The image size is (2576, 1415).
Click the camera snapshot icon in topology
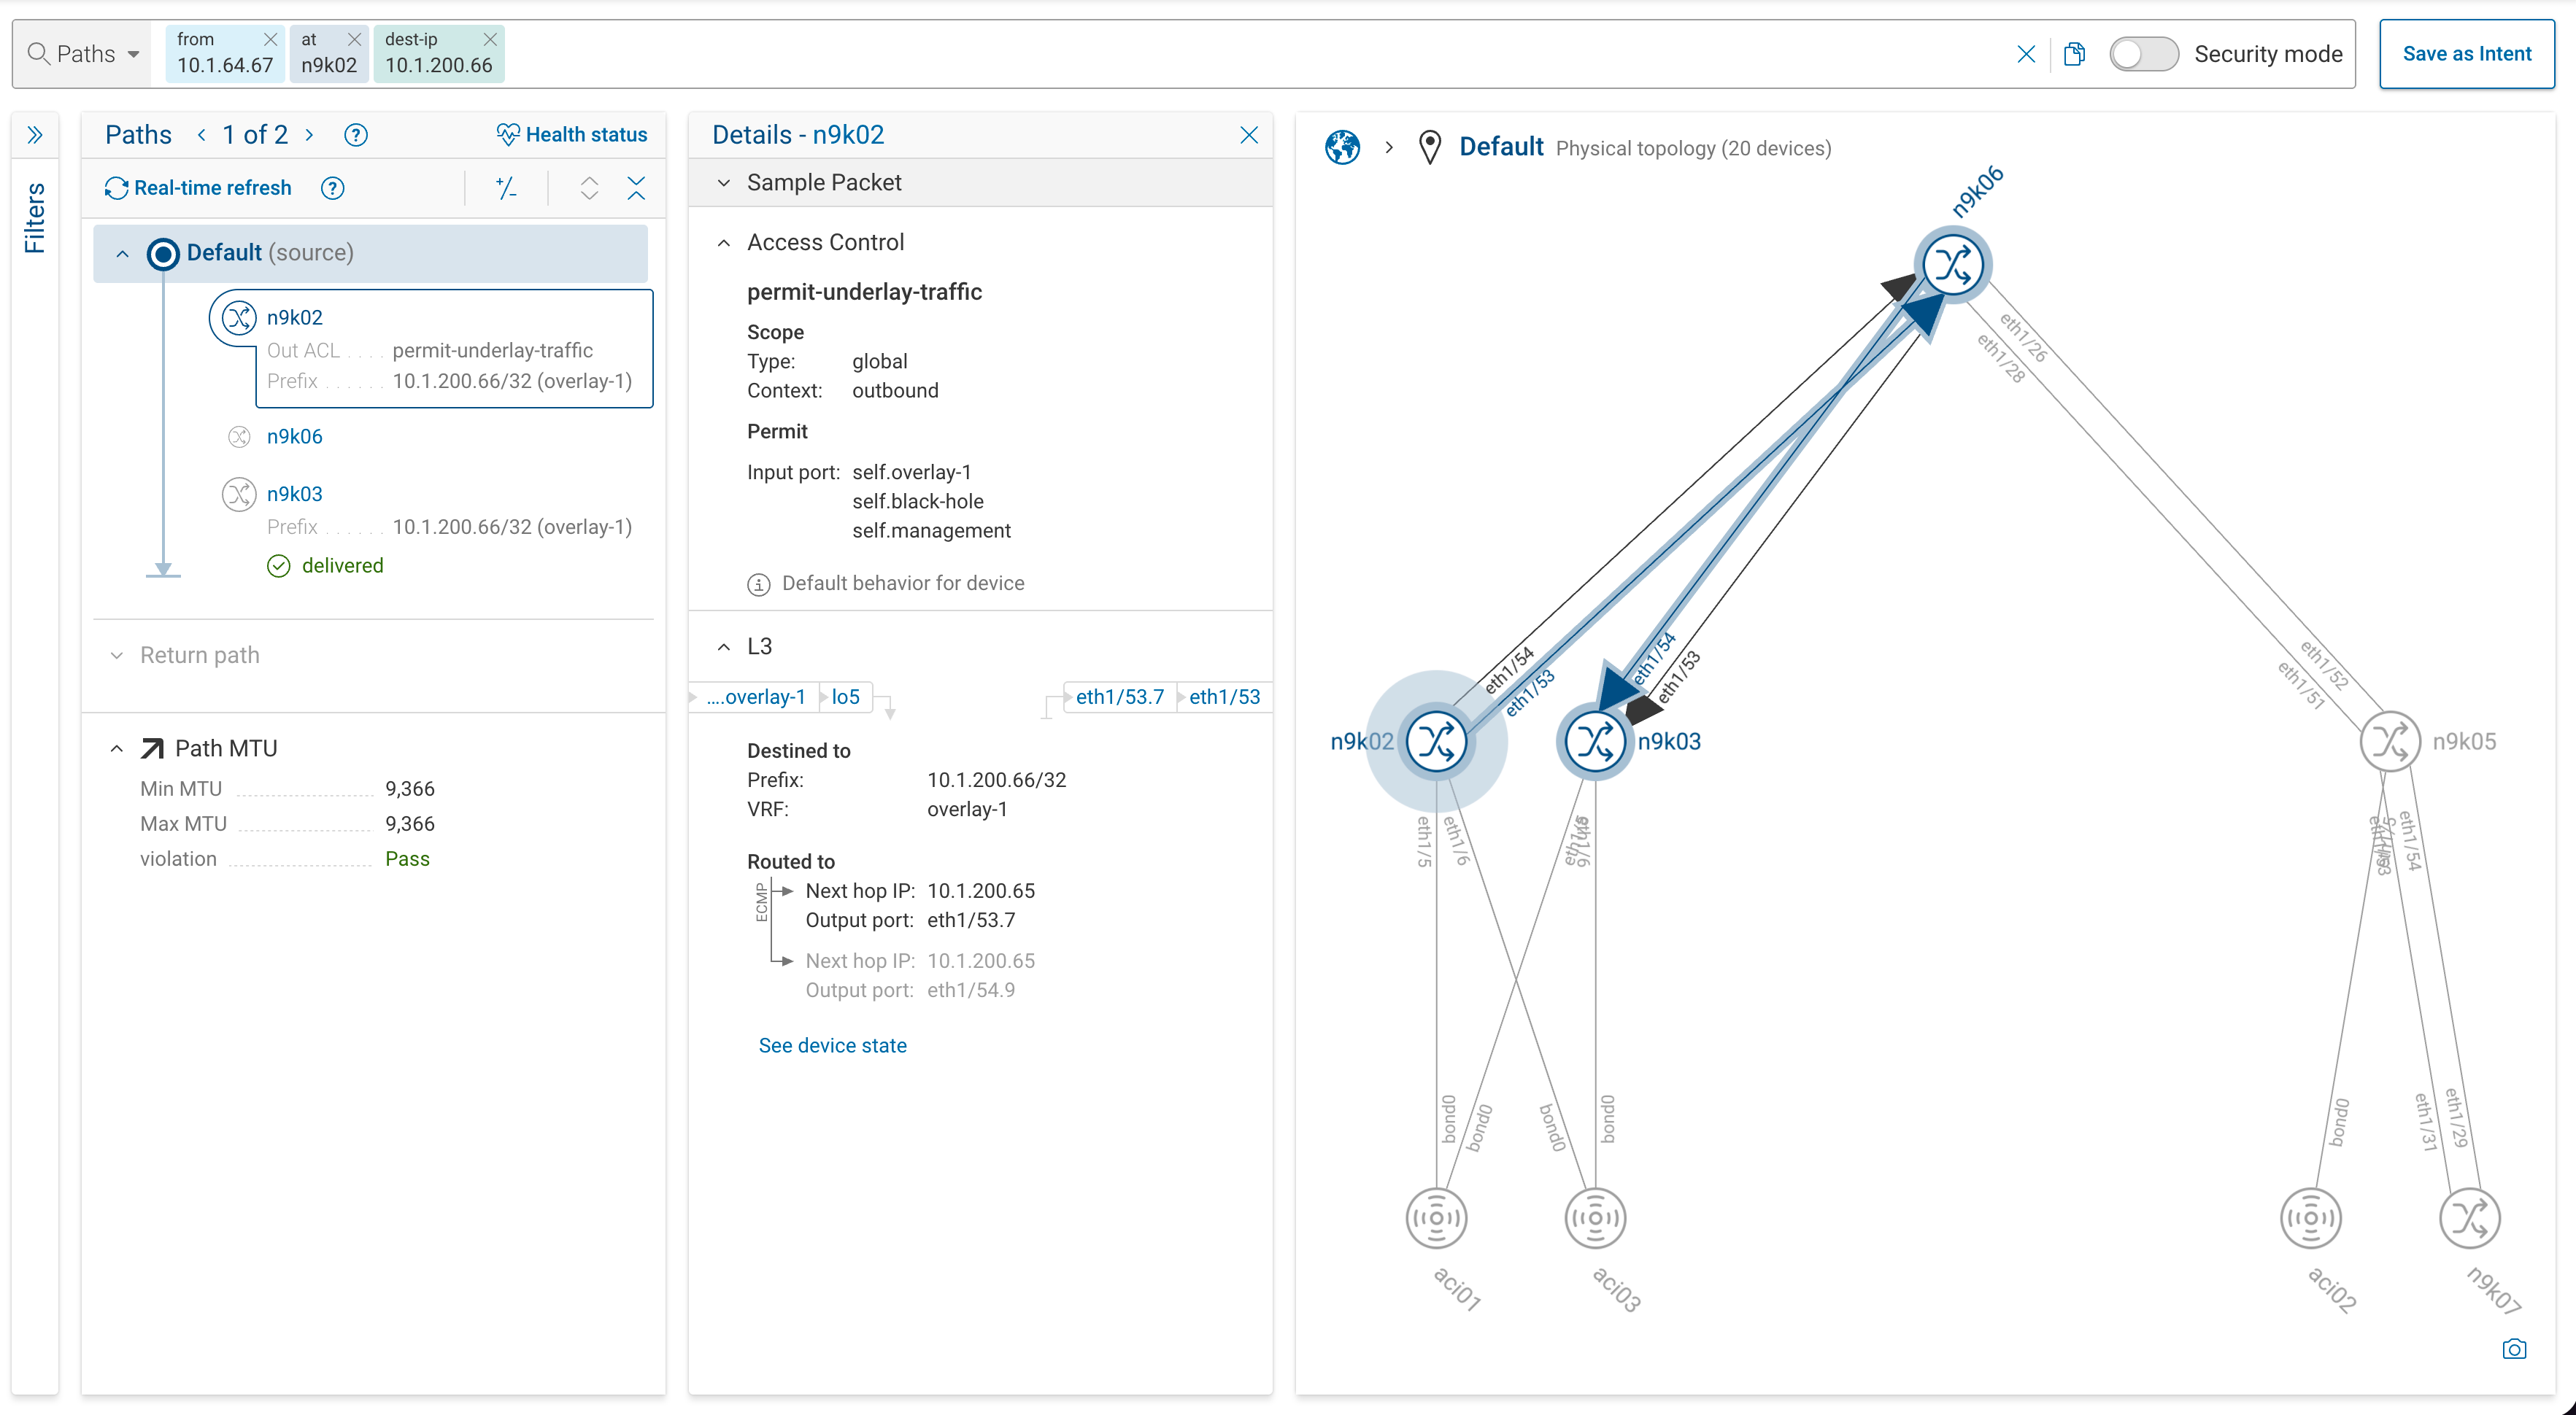2514,1349
